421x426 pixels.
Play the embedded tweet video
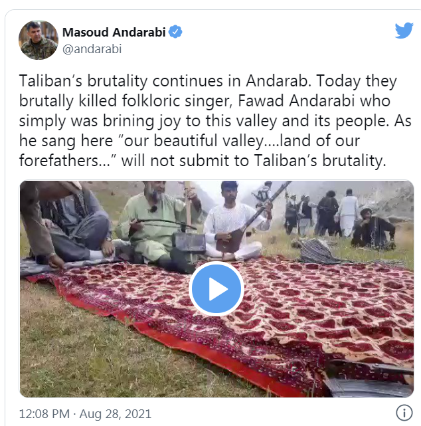coord(216,289)
